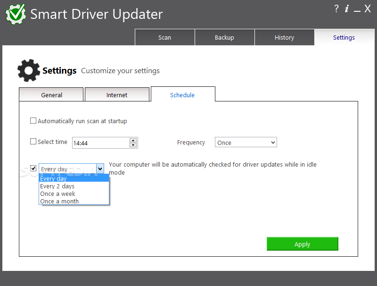This screenshot has height=286, width=377.
Task: Go to the History tab
Action: pyautogui.click(x=285, y=37)
